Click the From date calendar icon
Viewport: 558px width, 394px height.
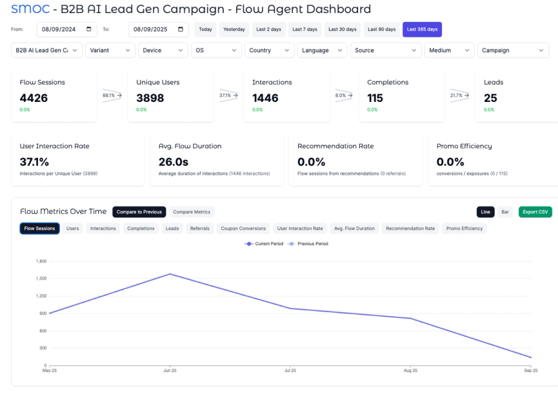tap(89, 29)
